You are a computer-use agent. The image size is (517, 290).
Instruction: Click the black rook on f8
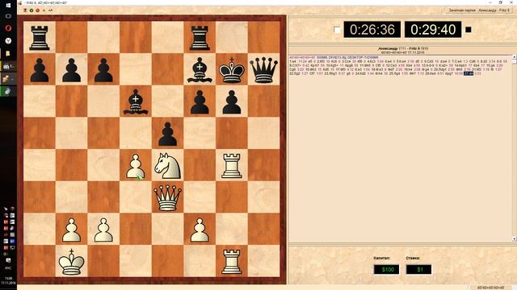pyautogui.click(x=200, y=38)
